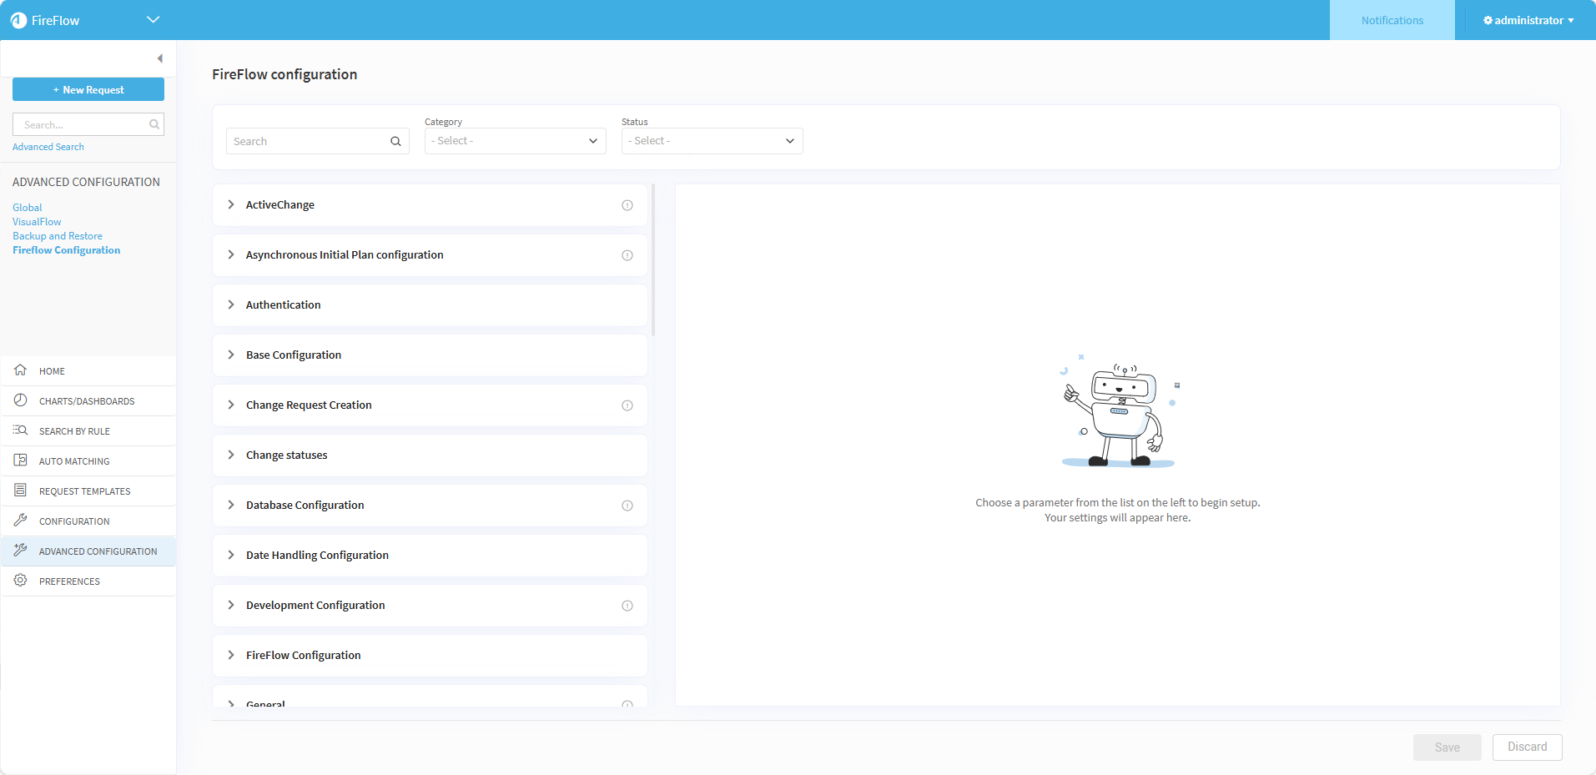Expand Date Handling Configuration section
This screenshot has height=775, width=1596.
click(x=231, y=556)
